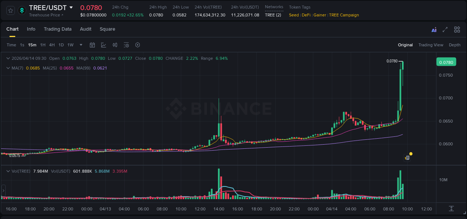Select the chart style icon
The height and width of the screenshot is (219, 467).
click(x=103, y=45)
